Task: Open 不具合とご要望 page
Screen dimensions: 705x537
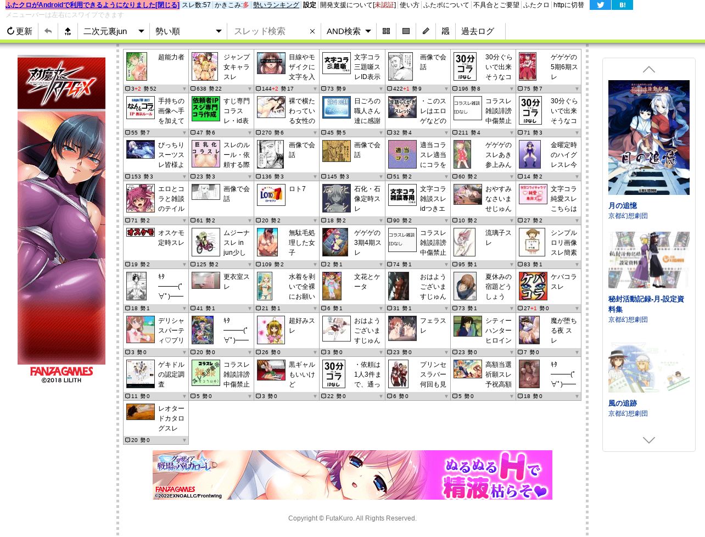Action: 496,5
